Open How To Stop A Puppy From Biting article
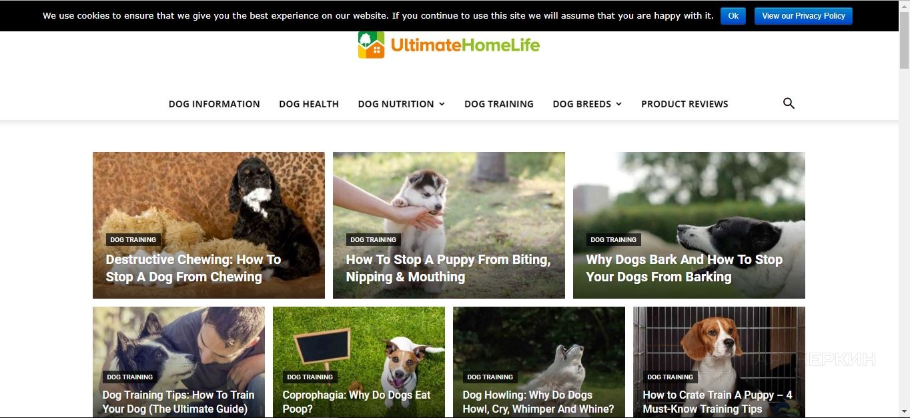 pyautogui.click(x=448, y=268)
